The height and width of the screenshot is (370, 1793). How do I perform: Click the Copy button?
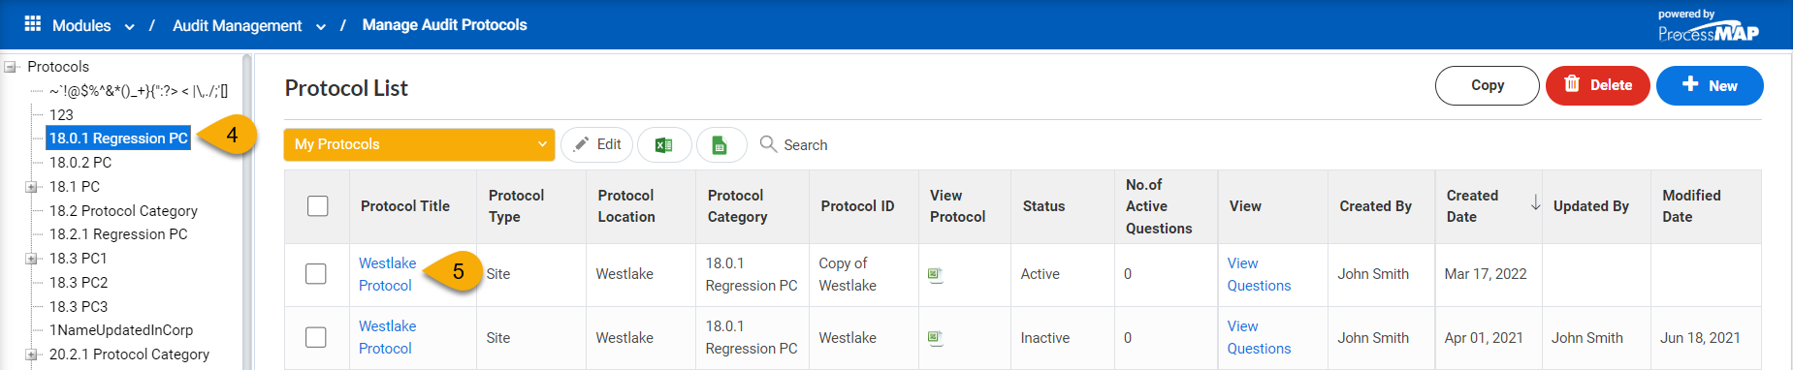point(1487,85)
